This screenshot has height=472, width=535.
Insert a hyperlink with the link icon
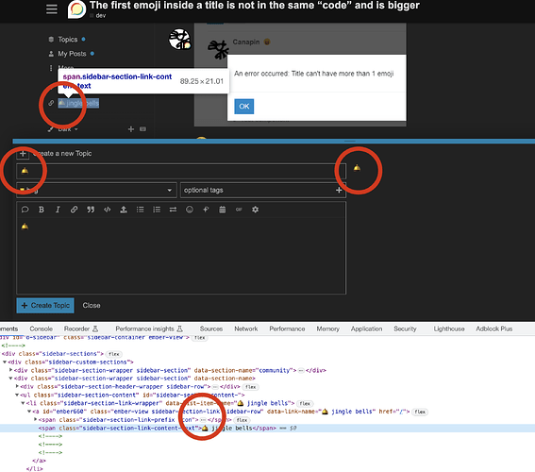74,210
